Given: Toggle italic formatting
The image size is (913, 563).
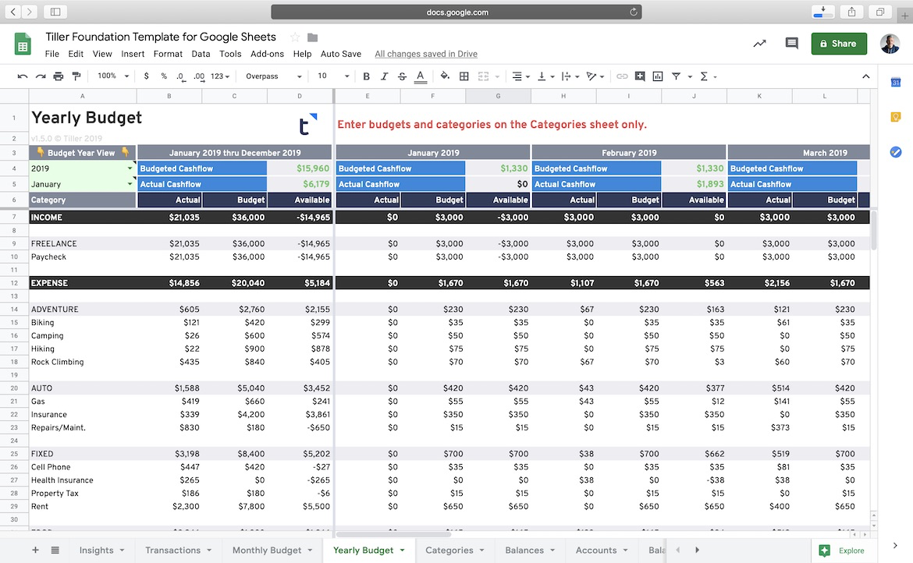Looking at the screenshot, I should (384, 76).
